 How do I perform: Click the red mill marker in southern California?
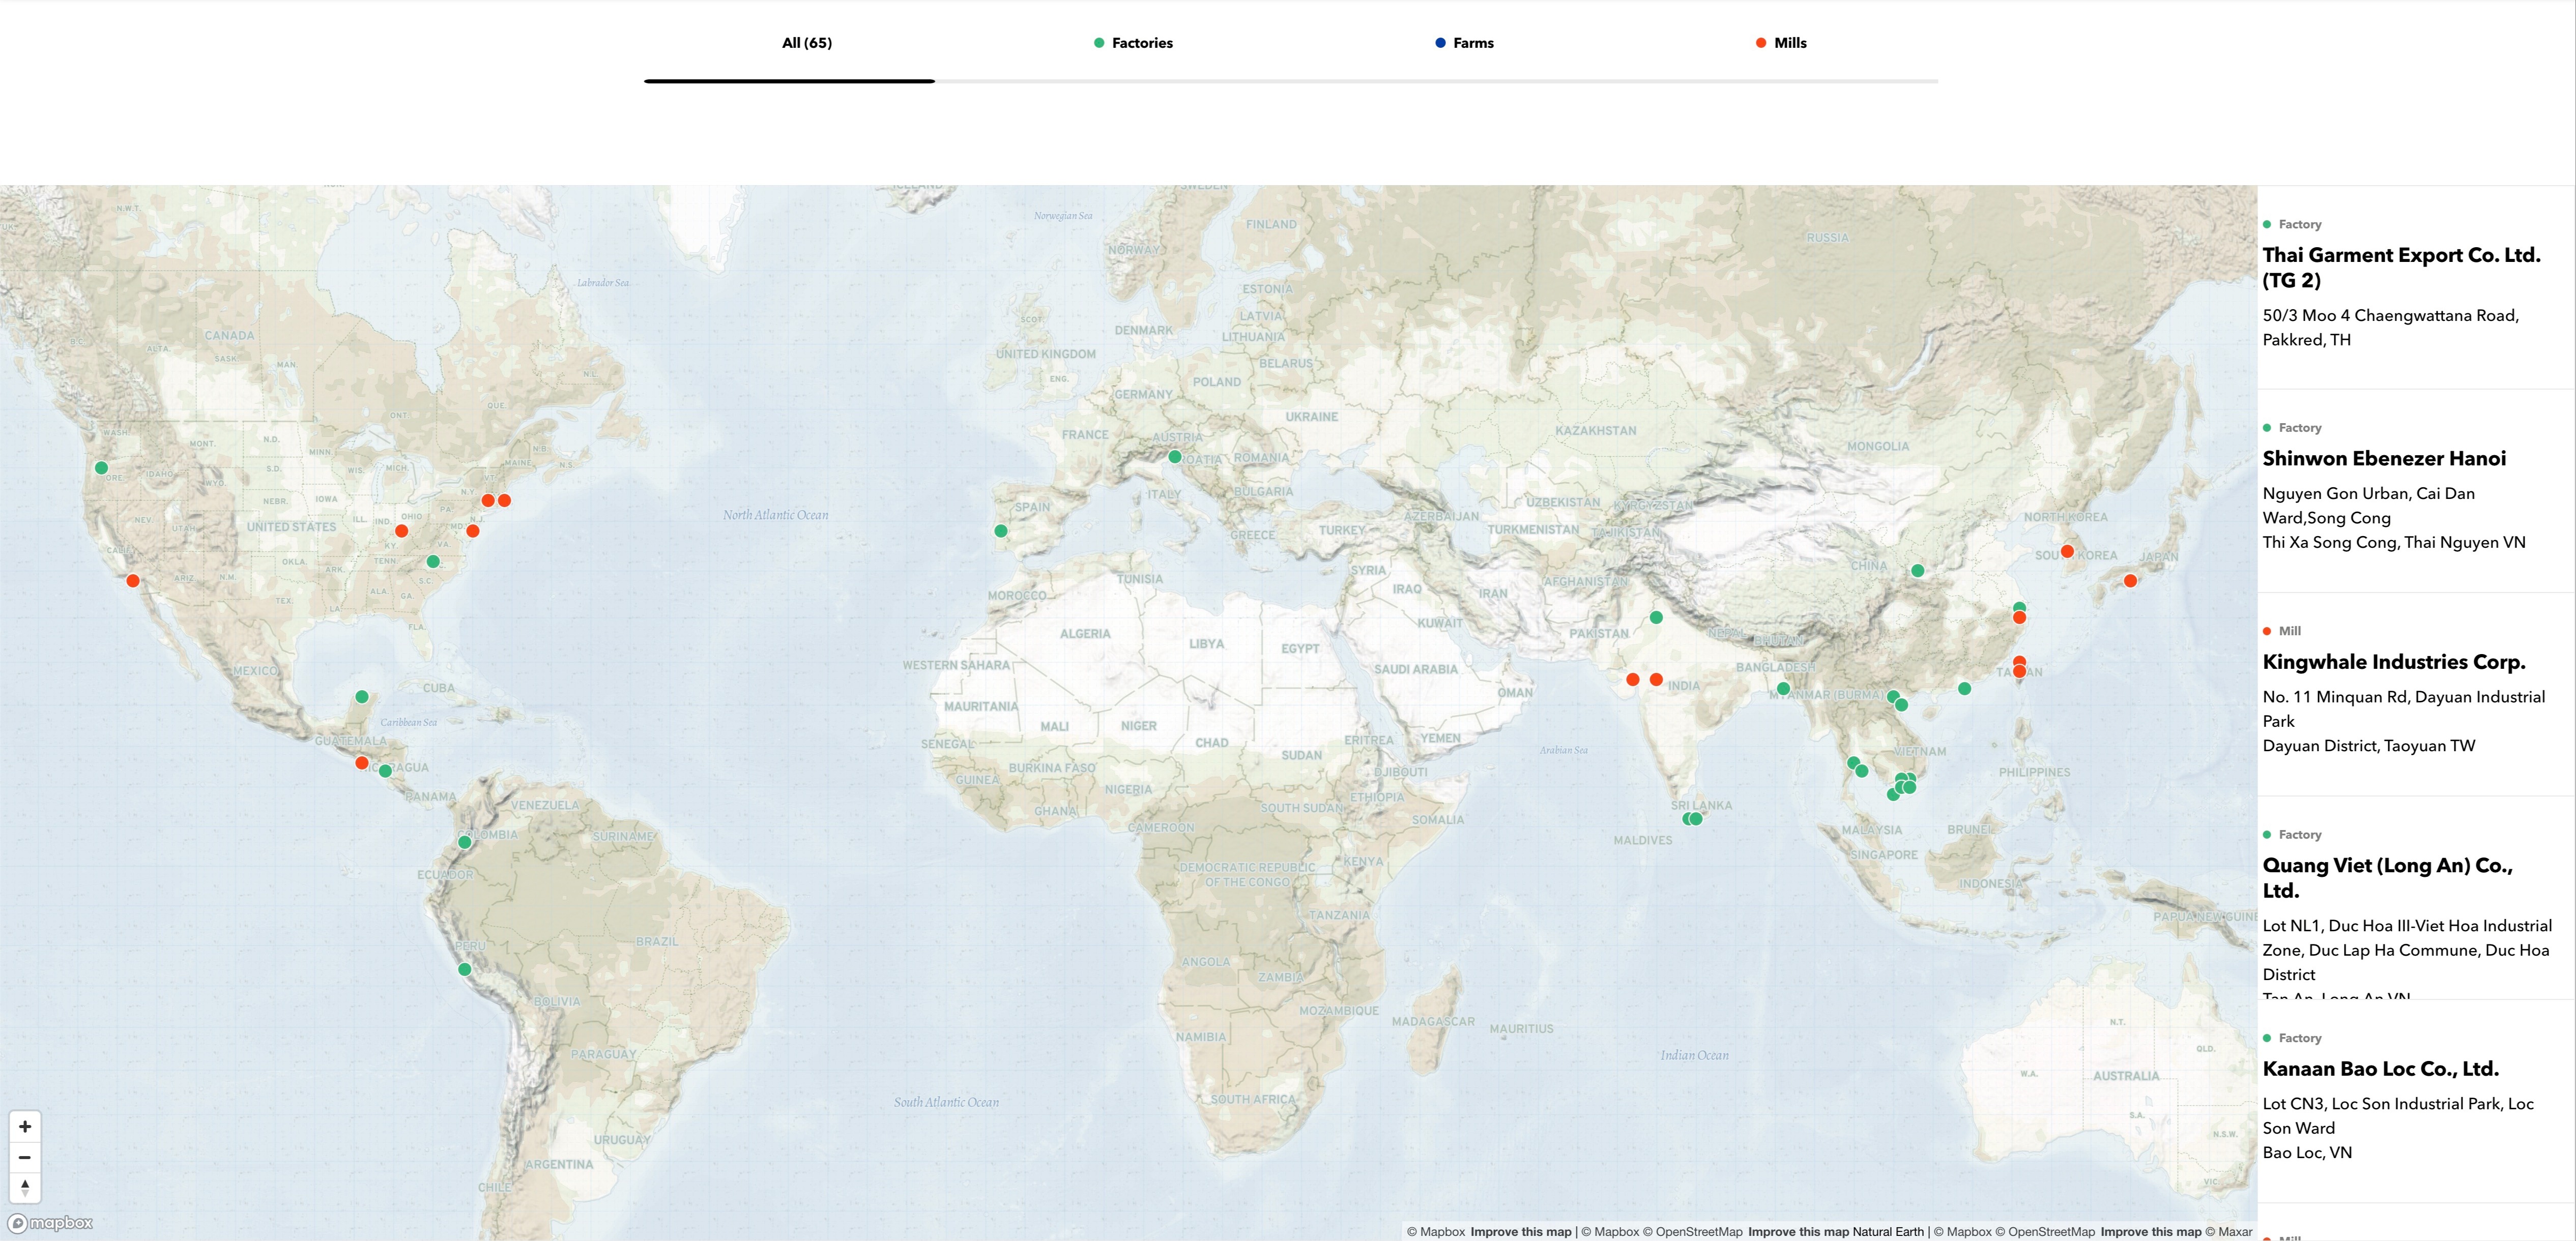pos(133,581)
